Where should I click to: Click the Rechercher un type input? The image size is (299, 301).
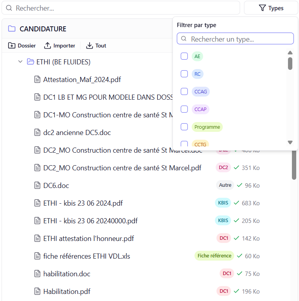235,39
